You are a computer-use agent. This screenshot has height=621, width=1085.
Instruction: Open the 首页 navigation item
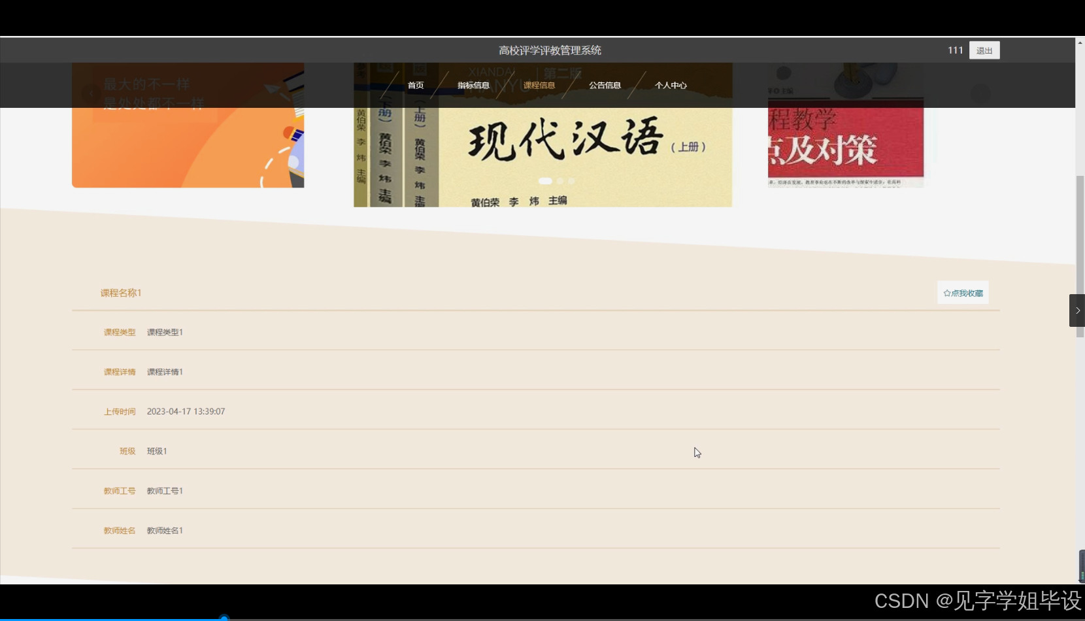[415, 85]
